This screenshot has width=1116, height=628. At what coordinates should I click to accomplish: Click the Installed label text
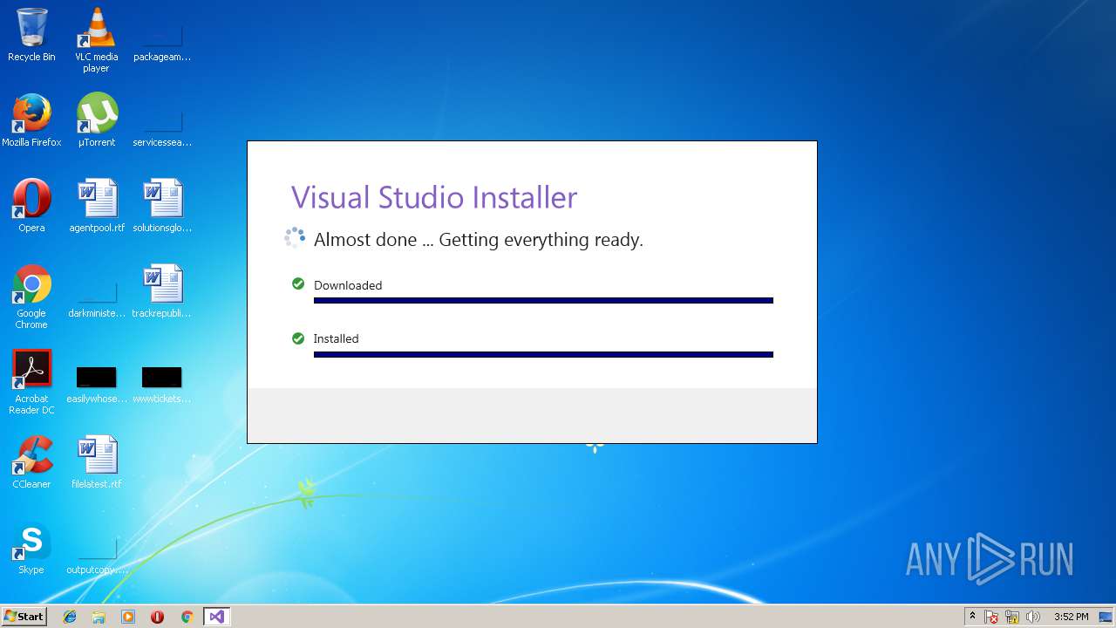tap(336, 338)
